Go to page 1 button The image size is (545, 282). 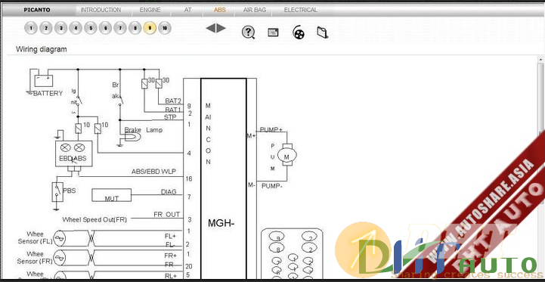click(31, 28)
